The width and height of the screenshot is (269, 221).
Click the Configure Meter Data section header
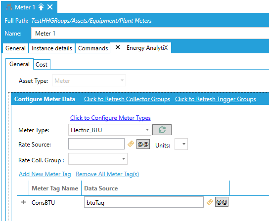(45, 99)
